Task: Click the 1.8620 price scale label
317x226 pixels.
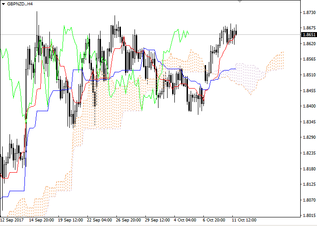Action: point(309,43)
